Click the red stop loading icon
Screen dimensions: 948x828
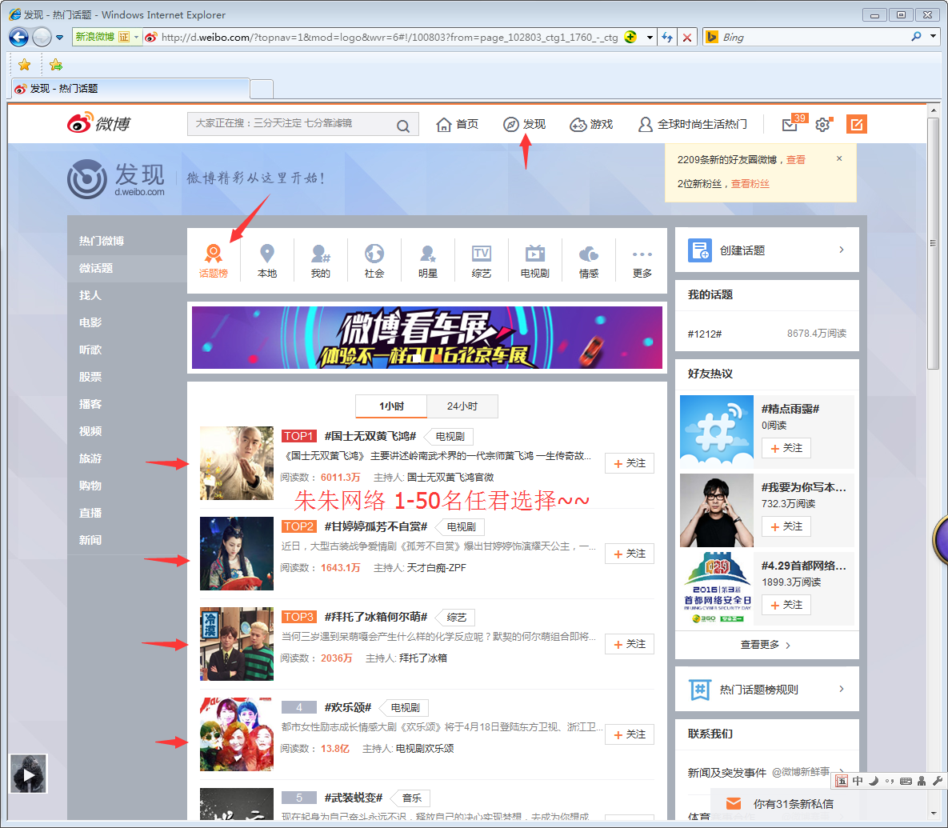687,38
